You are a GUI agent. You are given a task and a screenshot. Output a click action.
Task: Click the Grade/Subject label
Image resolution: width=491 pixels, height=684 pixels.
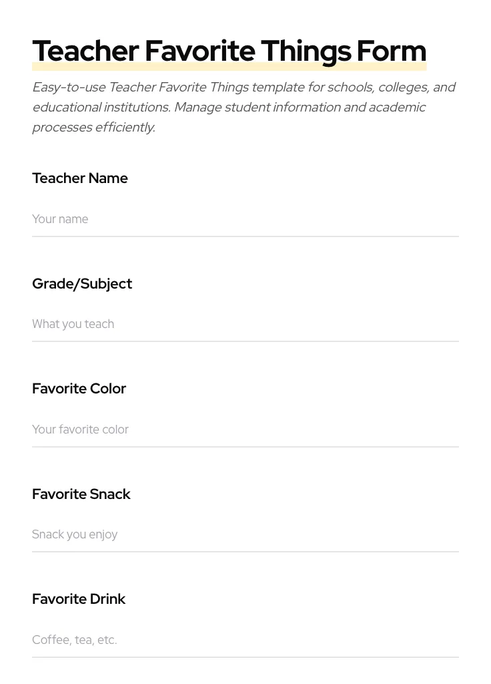[82, 284]
